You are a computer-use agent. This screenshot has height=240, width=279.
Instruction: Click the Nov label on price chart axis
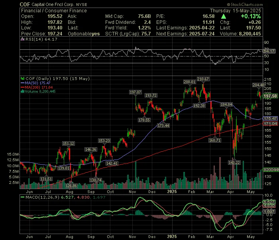(132, 192)
